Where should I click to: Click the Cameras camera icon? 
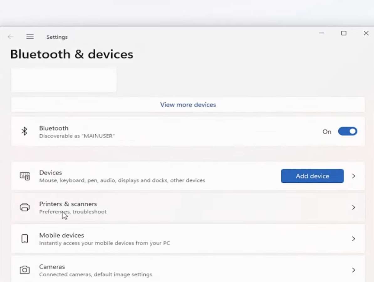(24, 270)
